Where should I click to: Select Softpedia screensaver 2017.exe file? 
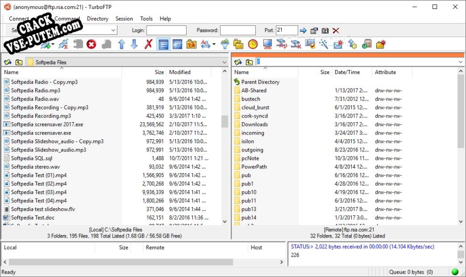[x=47, y=124]
